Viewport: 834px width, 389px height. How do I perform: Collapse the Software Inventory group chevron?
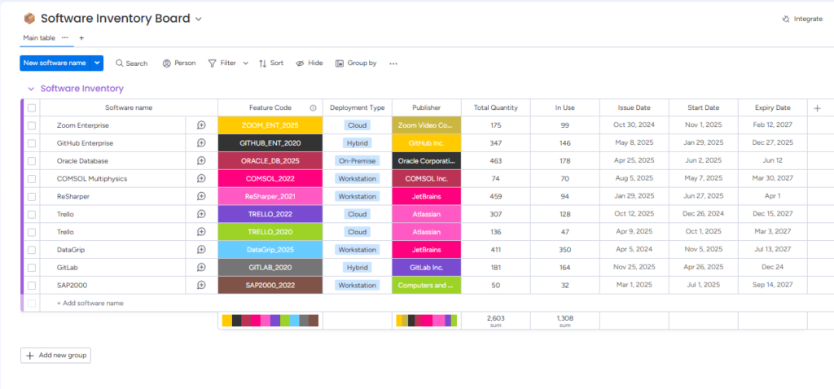pos(31,89)
